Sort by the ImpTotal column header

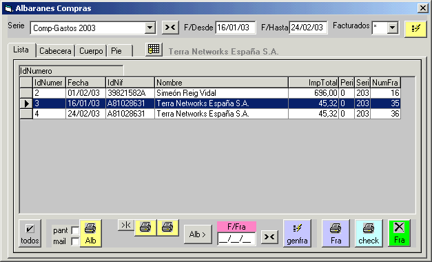click(313, 83)
